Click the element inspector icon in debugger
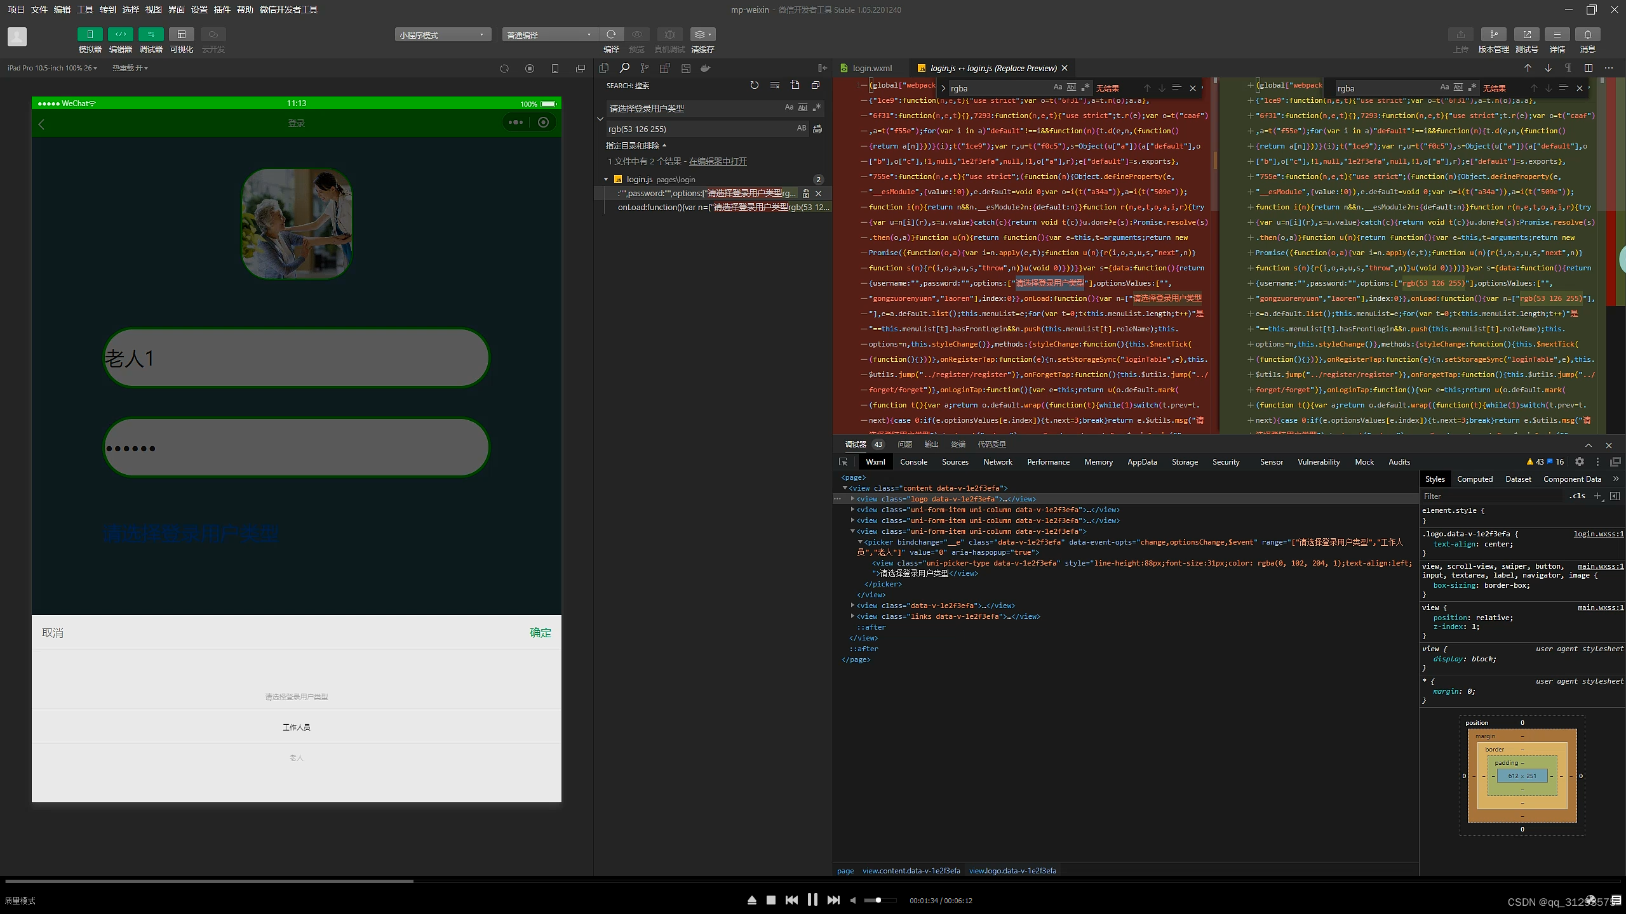Image resolution: width=1626 pixels, height=914 pixels. pyautogui.click(x=843, y=462)
